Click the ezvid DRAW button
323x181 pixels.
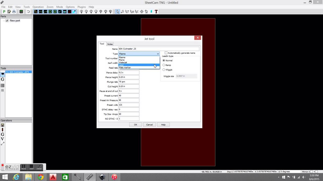[39, 167]
